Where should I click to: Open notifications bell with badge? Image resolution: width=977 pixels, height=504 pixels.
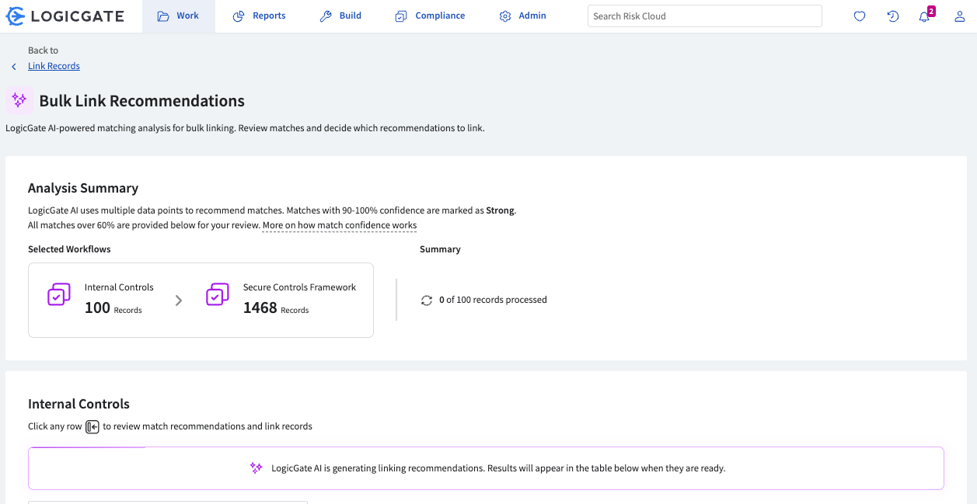pos(926,15)
